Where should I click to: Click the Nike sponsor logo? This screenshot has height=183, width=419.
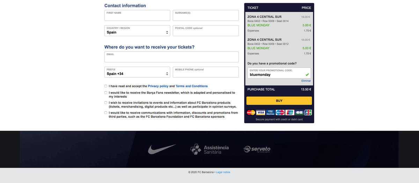click(x=162, y=150)
